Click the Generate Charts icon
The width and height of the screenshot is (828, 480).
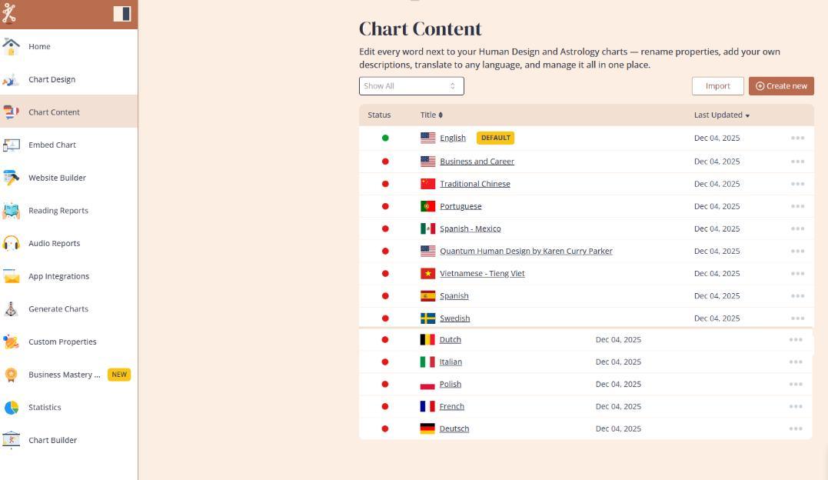click(x=11, y=309)
